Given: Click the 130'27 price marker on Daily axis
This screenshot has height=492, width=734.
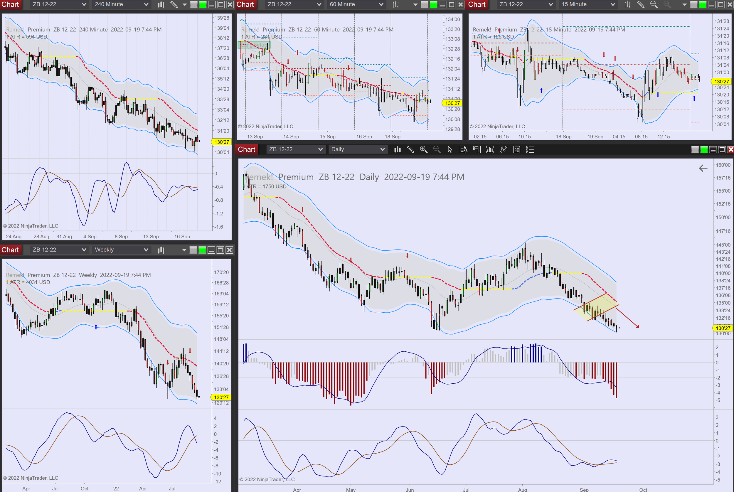Looking at the screenshot, I should (723, 328).
